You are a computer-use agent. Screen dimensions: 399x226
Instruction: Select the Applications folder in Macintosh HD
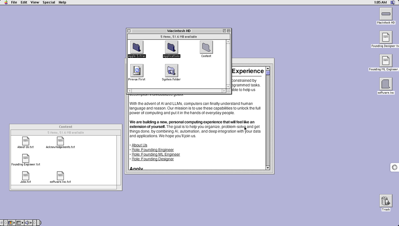click(172, 47)
